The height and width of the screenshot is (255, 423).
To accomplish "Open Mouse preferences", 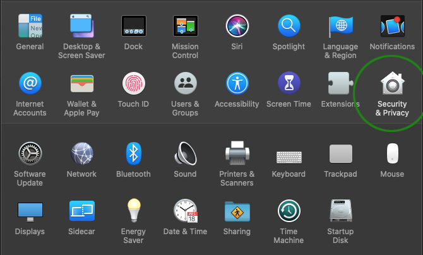I will point(393,153).
